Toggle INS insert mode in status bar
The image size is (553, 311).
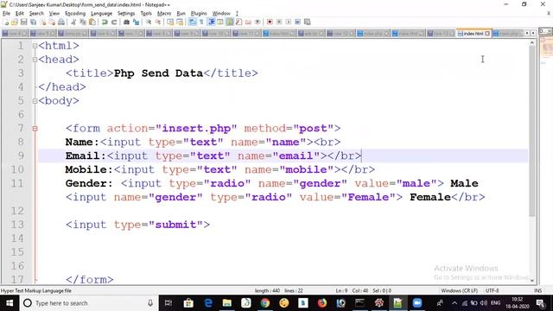(537, 290)
